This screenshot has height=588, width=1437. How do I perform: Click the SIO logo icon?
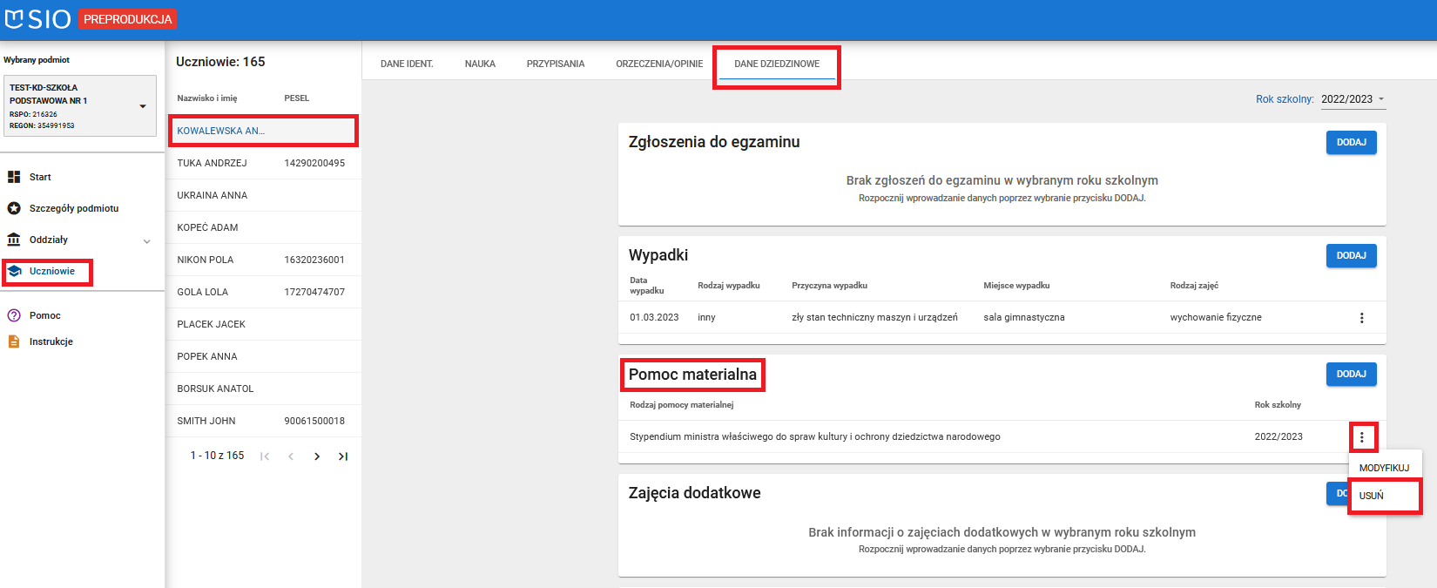[x=15, y=18]
